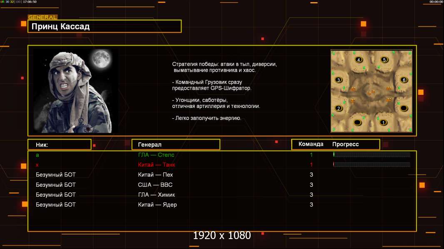Select Безумный БОТ in the США — ВВС row

pyautogui.click(x=55, y=185)
